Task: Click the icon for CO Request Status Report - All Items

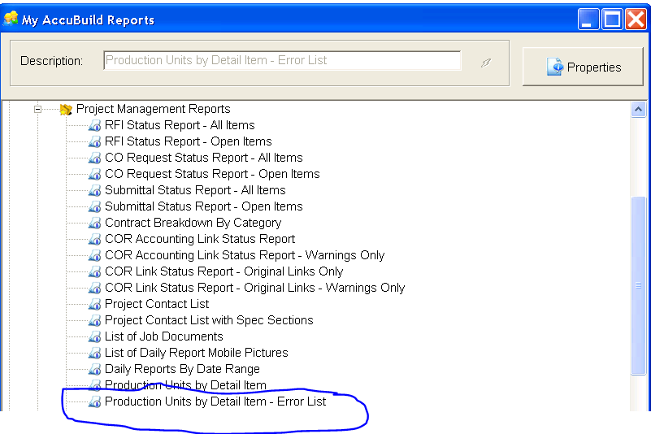Action: [94, 158]
